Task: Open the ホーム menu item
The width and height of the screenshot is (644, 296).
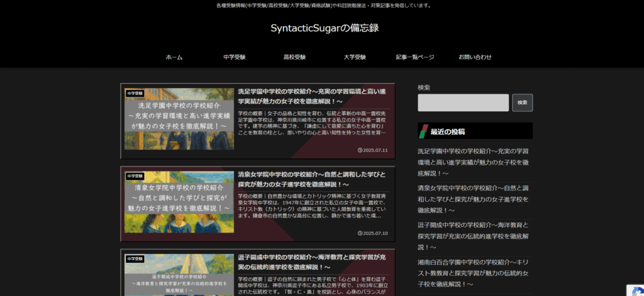Action: point(174,57)
